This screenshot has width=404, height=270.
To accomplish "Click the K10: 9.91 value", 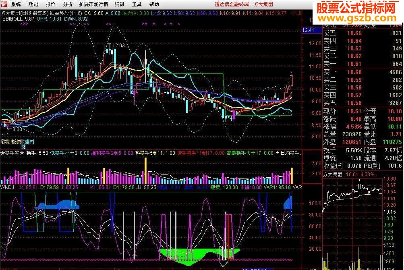I will (x=230, y=13).
